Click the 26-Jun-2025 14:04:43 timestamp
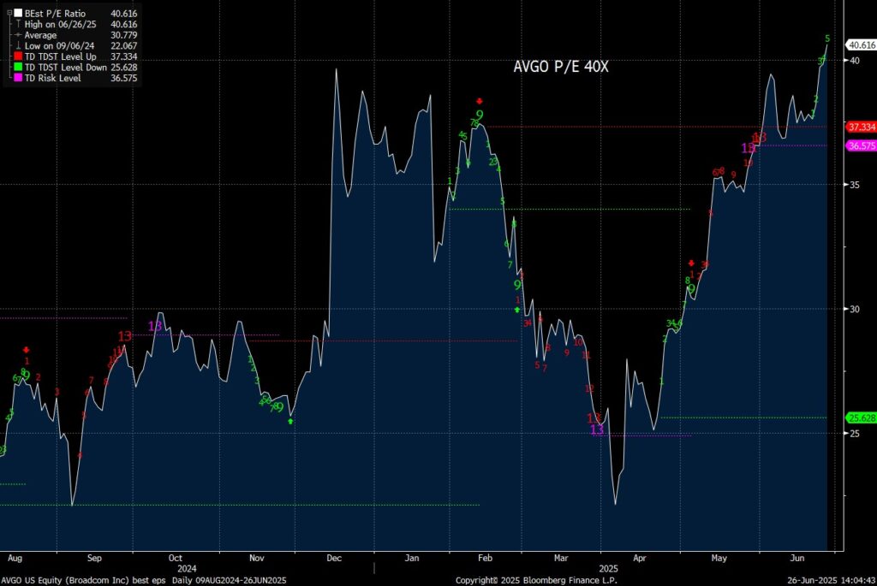The width and height of the screenshot is (877, 586). [831, 580]
